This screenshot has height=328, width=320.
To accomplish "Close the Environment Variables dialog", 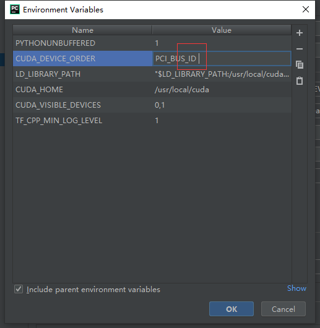I will point(306,9).
